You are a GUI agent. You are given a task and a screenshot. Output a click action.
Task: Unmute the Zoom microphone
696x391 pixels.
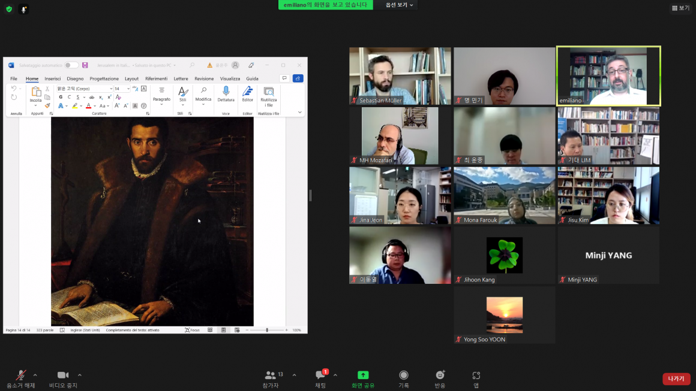pos(20,379)
